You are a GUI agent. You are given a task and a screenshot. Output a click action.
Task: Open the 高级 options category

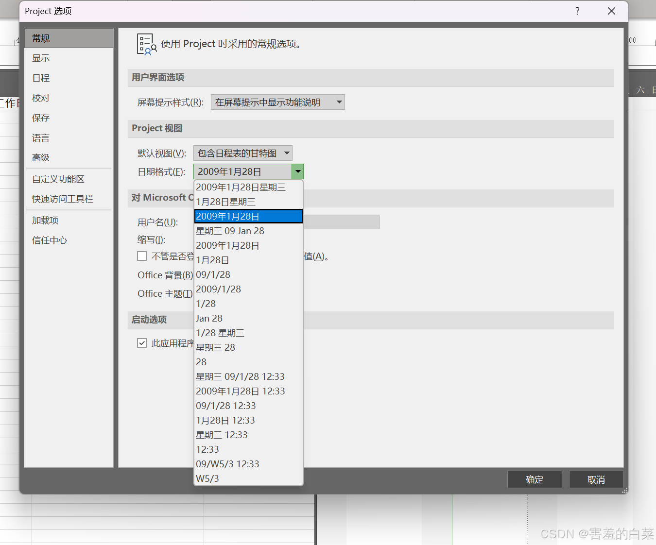pos(69,158)
